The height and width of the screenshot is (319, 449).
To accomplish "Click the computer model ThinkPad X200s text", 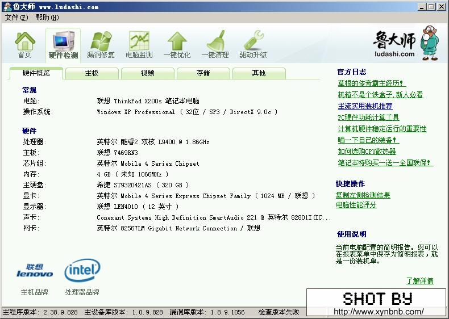I will (148, 101).
